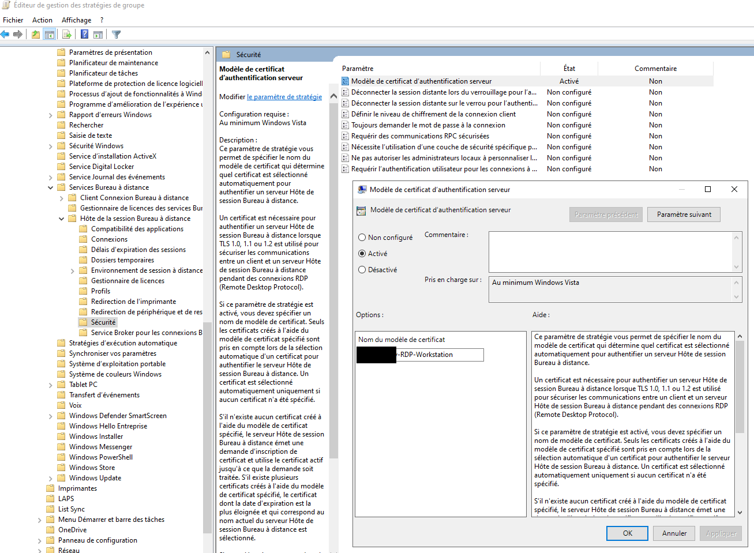Image resolution: width=754 pixels, height=553 pixels.
Task: Select 'Gestionnaire de licences' tree item
Action: pos(127,281)
